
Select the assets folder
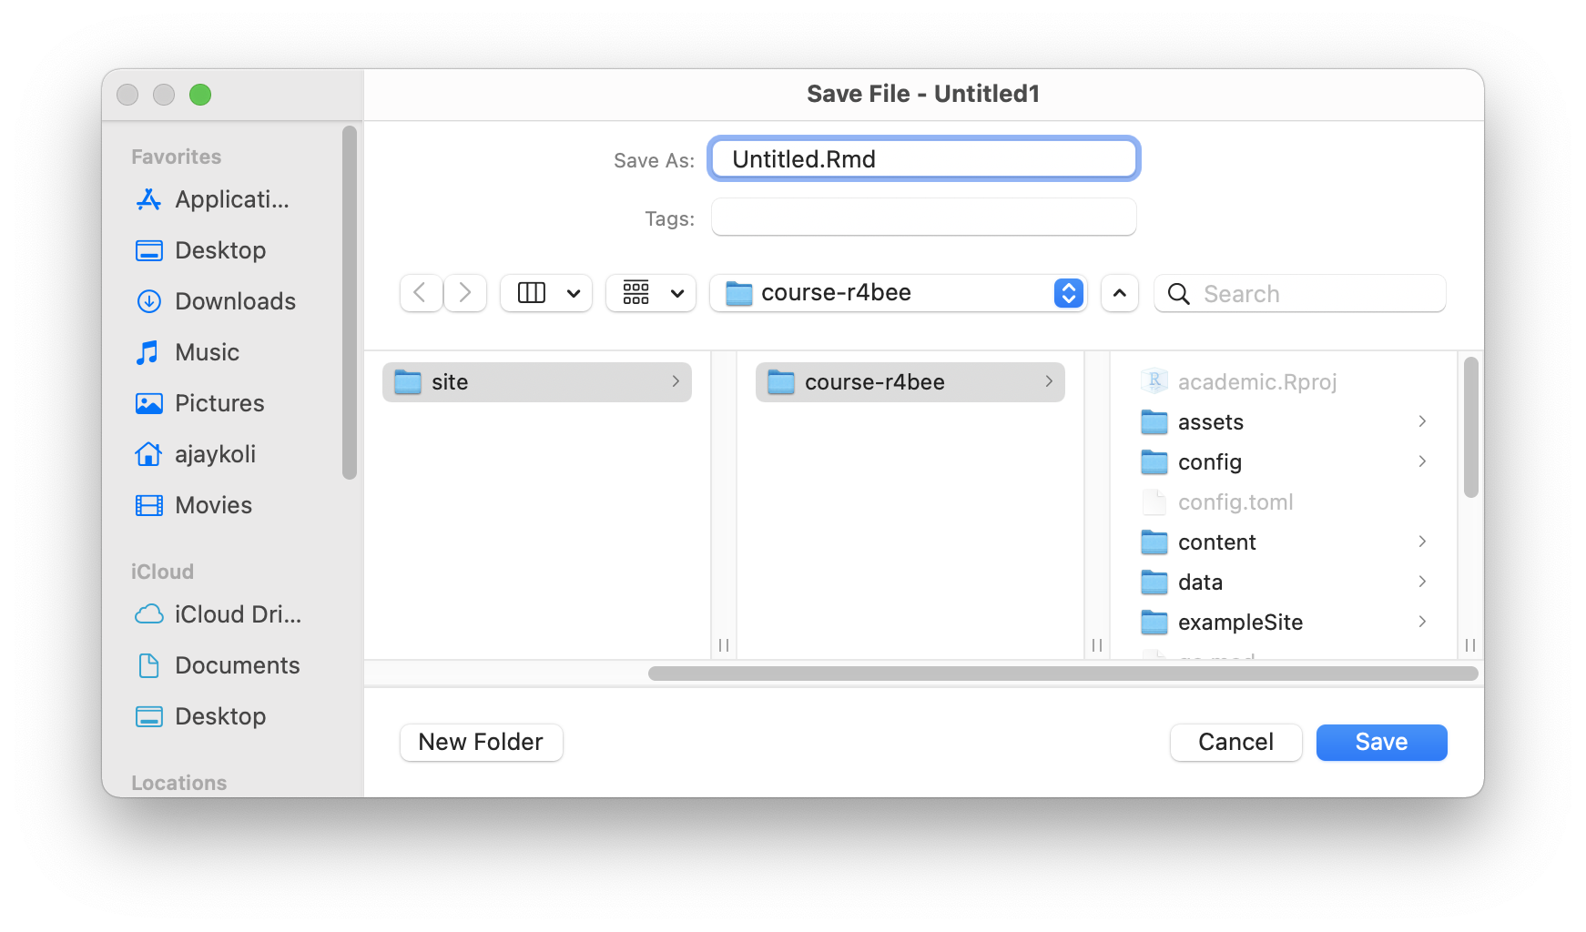coord(1284,422)
